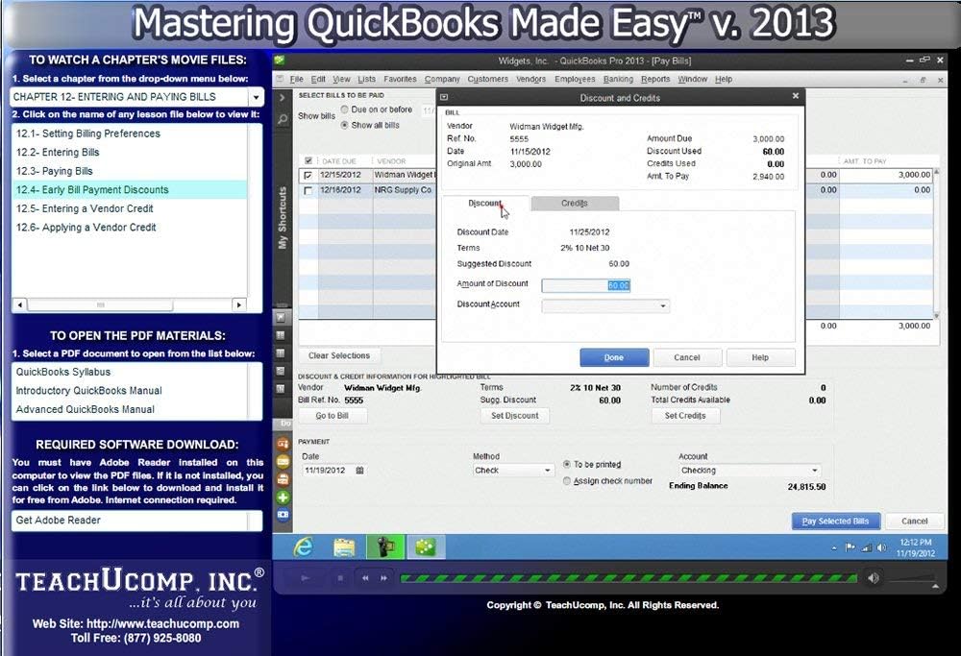
Task: Click the system tray network icon
Action: pos(866,547)
